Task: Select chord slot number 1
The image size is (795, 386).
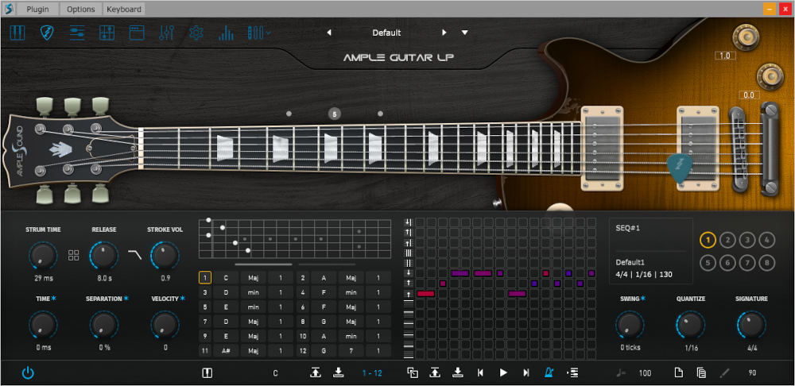Action: pos(205,278)
